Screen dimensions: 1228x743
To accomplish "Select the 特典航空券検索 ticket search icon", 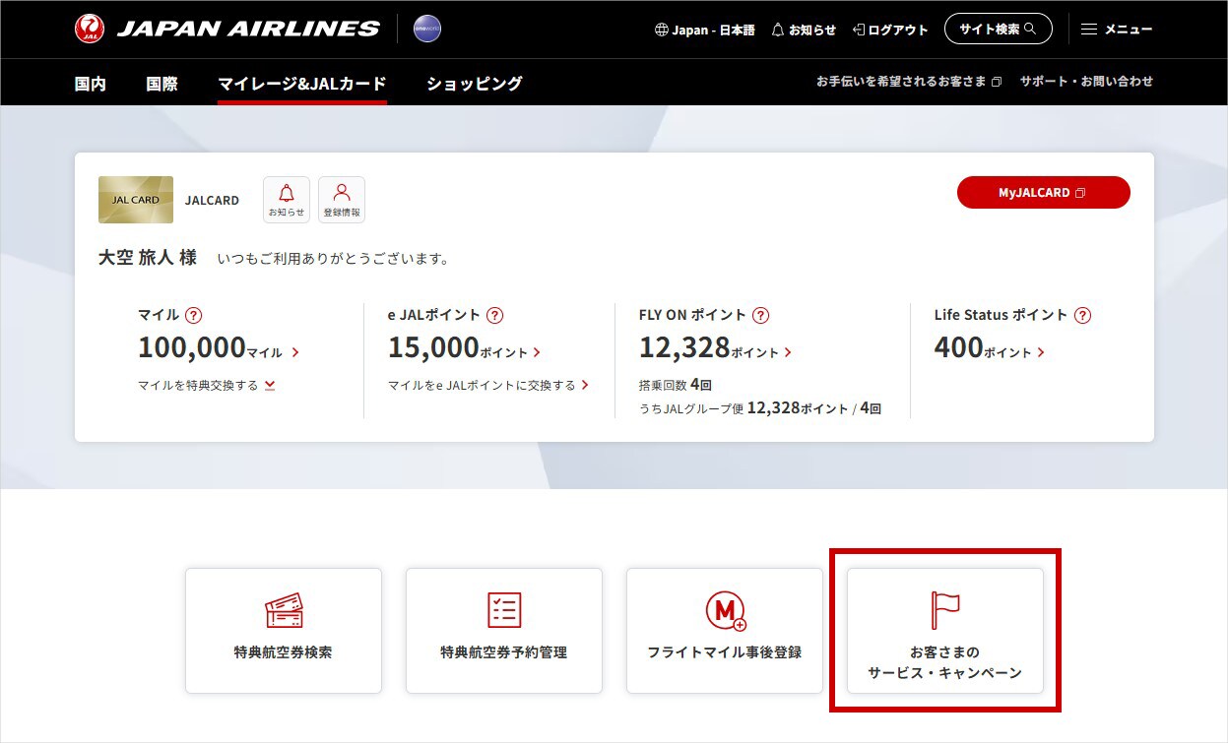I will coord(283,610).
